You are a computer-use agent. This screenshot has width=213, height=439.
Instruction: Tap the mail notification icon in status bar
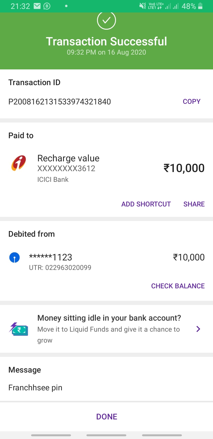(37, 6)
